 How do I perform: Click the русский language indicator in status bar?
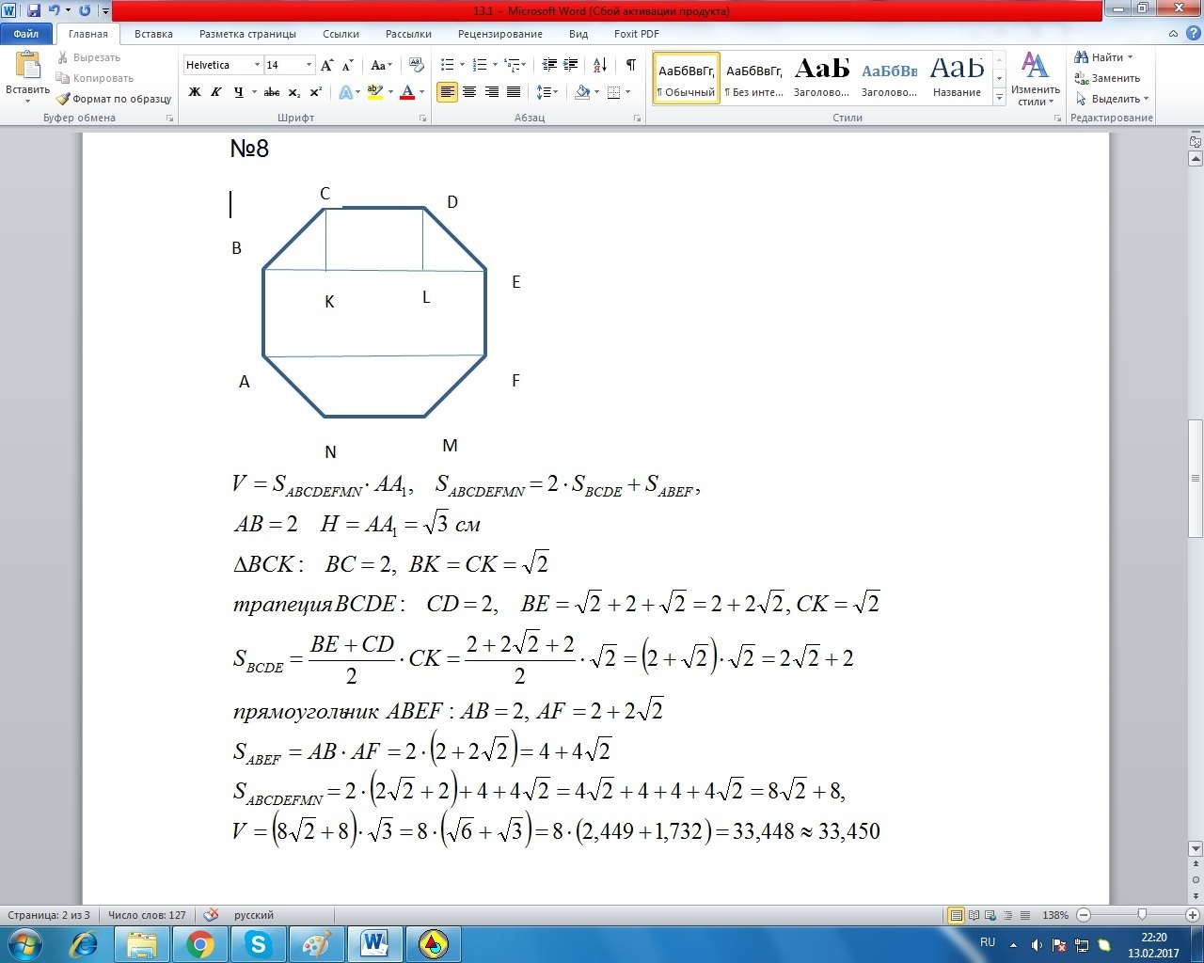coord(254,915)
